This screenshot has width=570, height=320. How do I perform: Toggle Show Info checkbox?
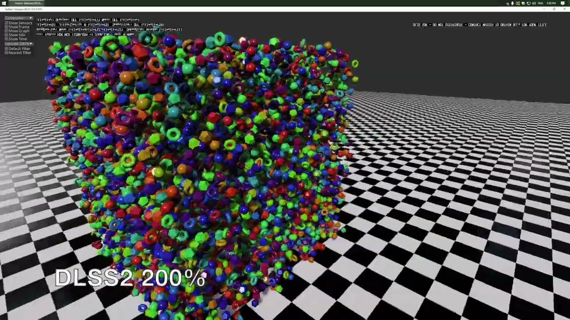pyautogui.click(x=6, y=35)
